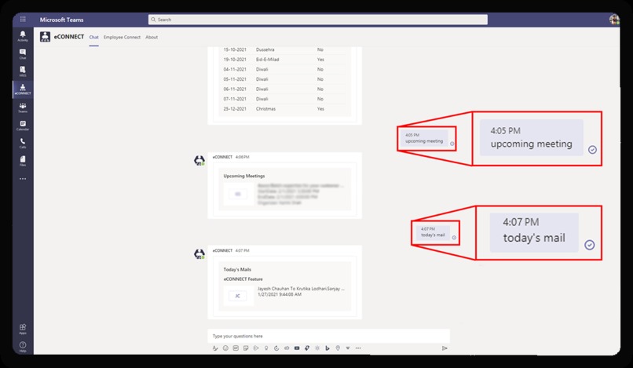Open Files in the sidebar
Image resolution: width=633 pixels, height=368 pixels.
[x=23, y=161]
